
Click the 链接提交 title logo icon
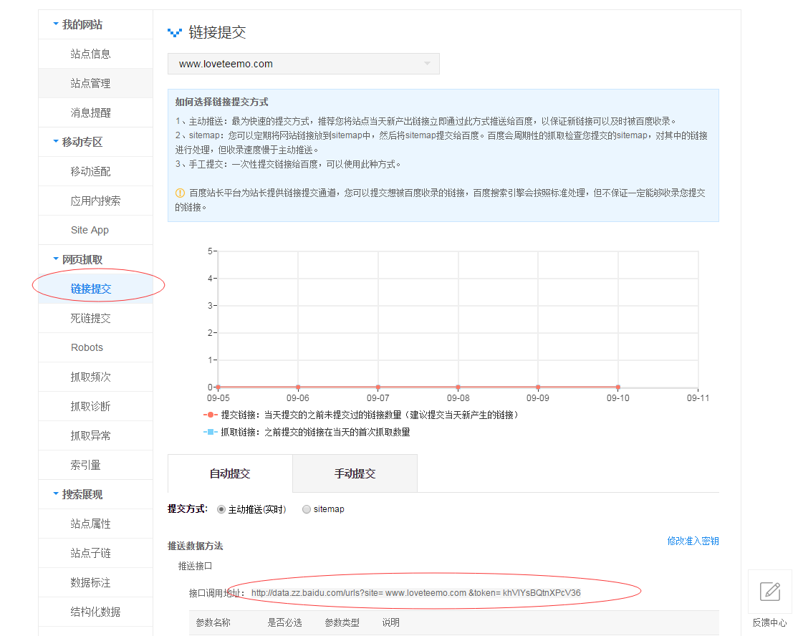175,33
